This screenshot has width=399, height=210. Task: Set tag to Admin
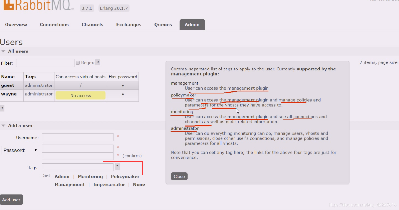click(62, 177)
